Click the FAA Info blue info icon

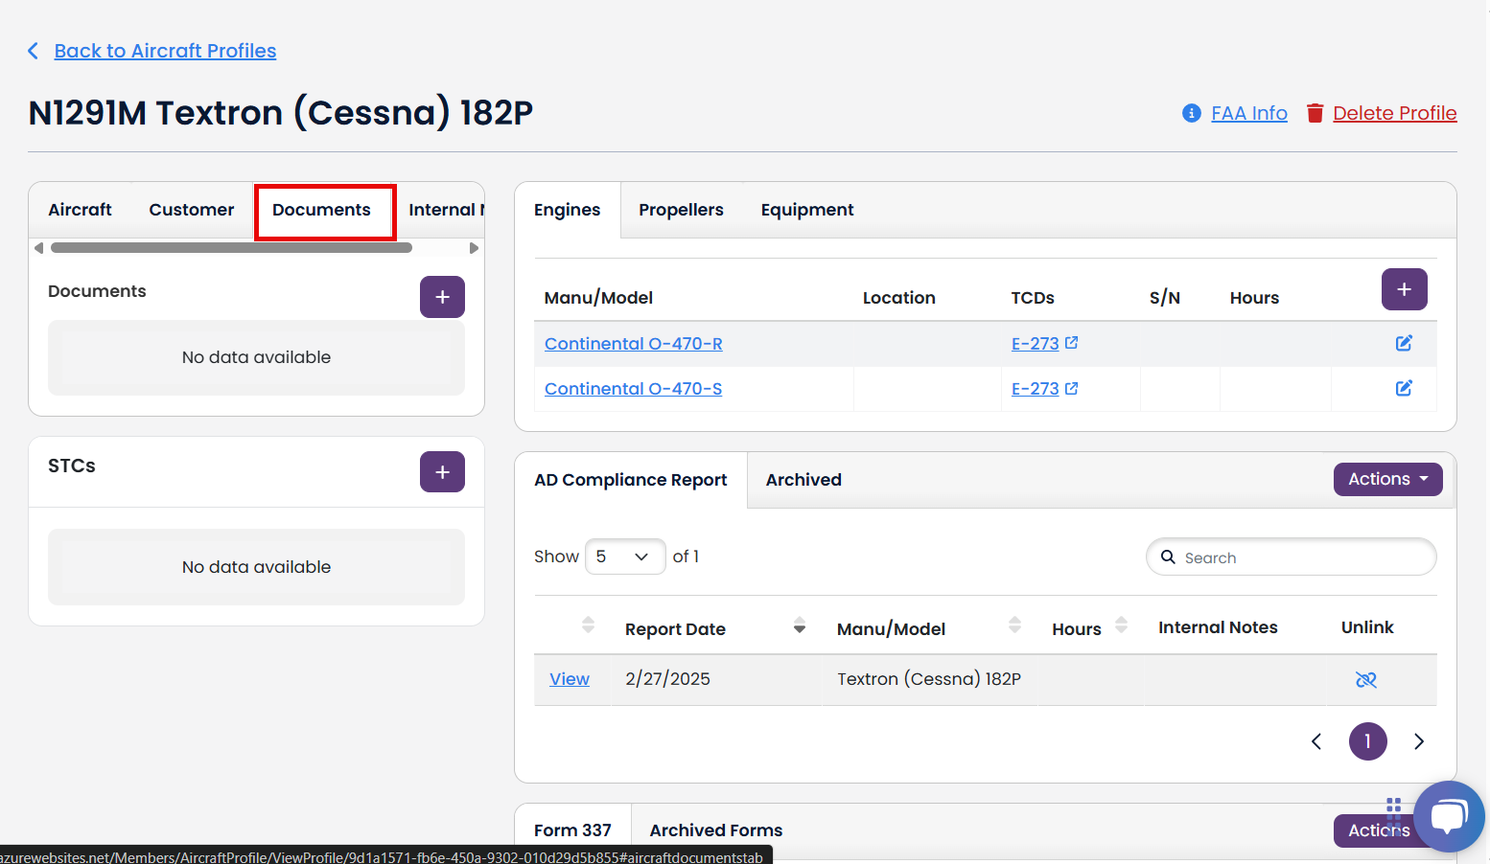(1192, 113)
